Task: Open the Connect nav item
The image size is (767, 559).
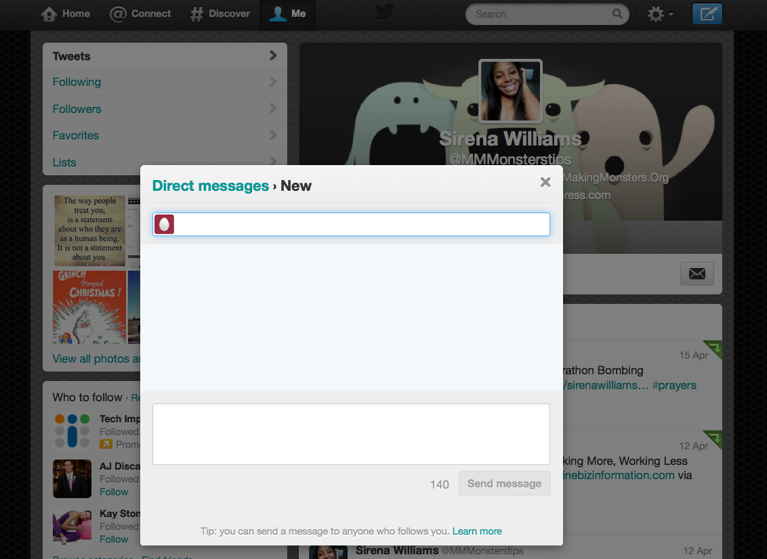Action: [140, 14]
